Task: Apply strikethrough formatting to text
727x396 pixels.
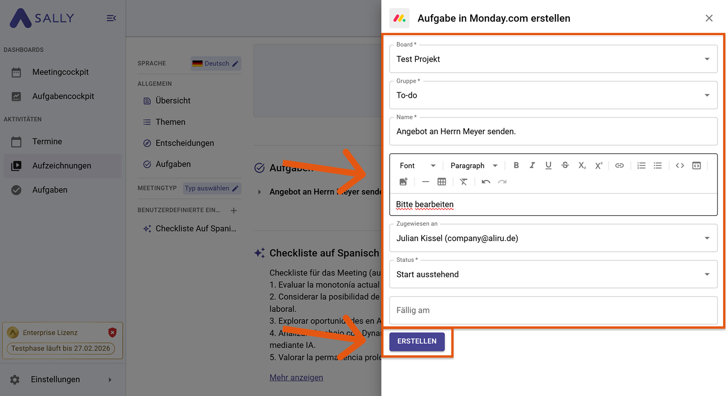Action: coord(565,166)
